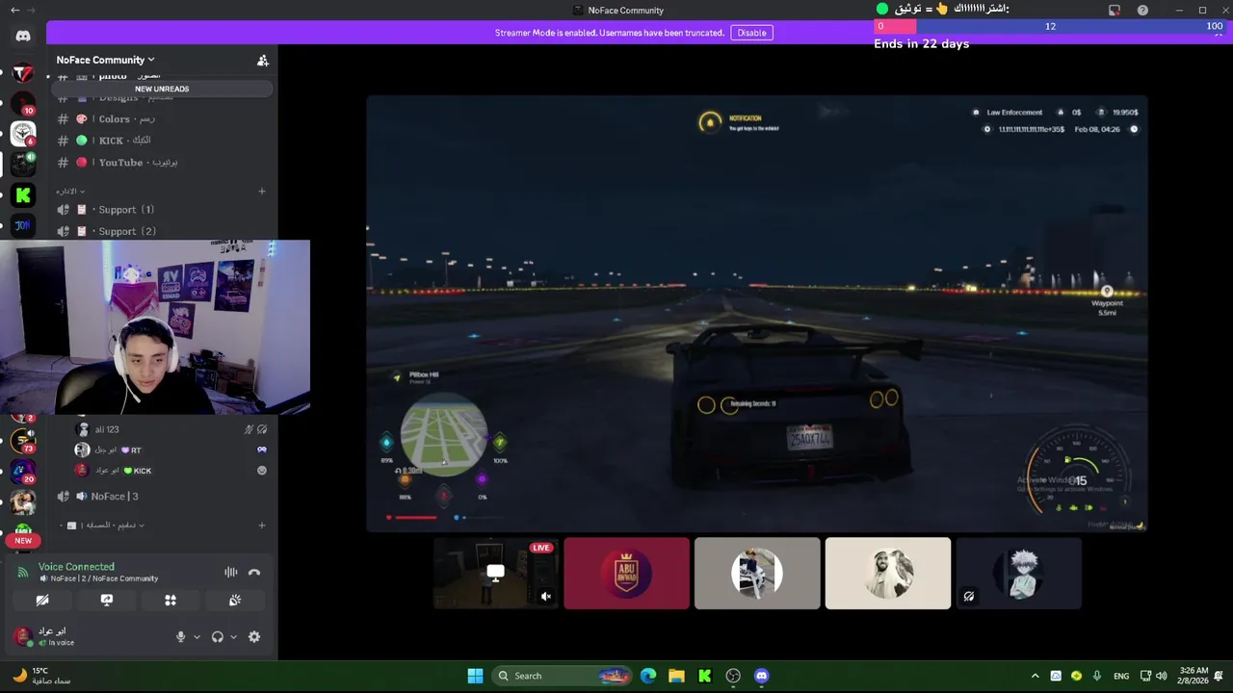Screen dimensions: 1233x693
Task: Open help icon in title bar
Action: pyautogui.click(x=1142, y=10)
